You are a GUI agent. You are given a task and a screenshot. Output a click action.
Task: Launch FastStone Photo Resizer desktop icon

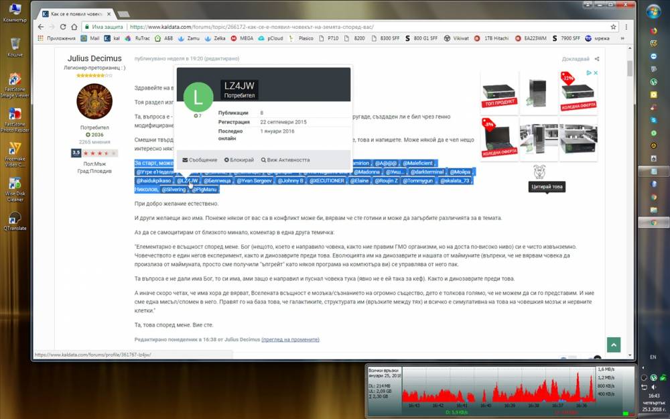15,119
